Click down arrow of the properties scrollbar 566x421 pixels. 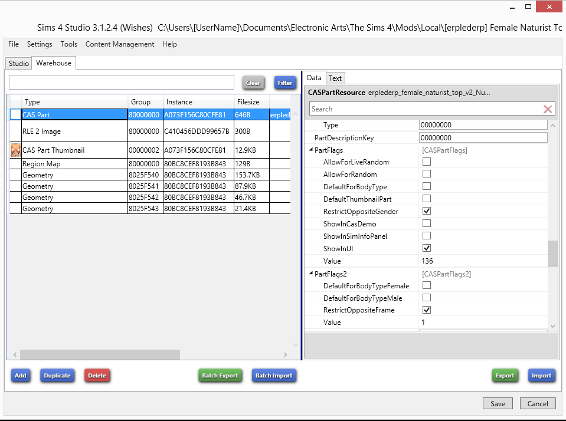pos(552,325)
